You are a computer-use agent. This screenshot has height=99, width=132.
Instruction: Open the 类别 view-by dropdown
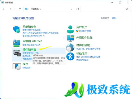click(115, 18)
